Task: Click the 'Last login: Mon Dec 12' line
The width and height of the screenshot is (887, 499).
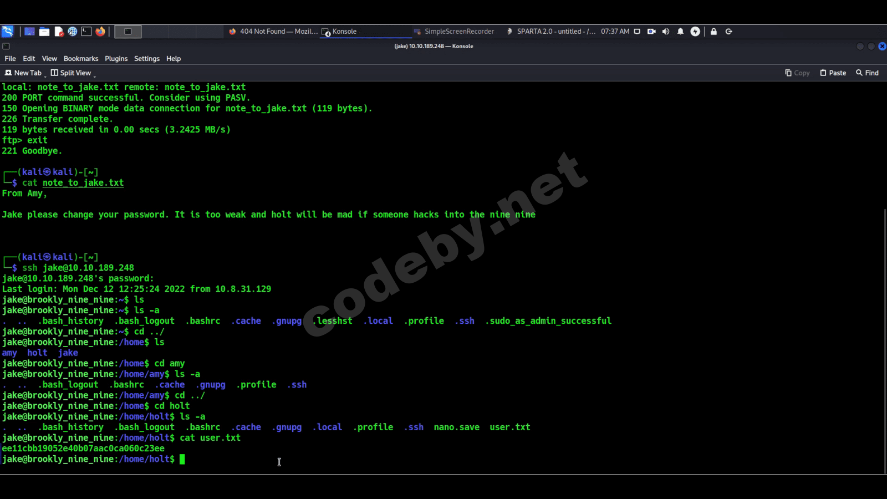Action: point(136,289)
